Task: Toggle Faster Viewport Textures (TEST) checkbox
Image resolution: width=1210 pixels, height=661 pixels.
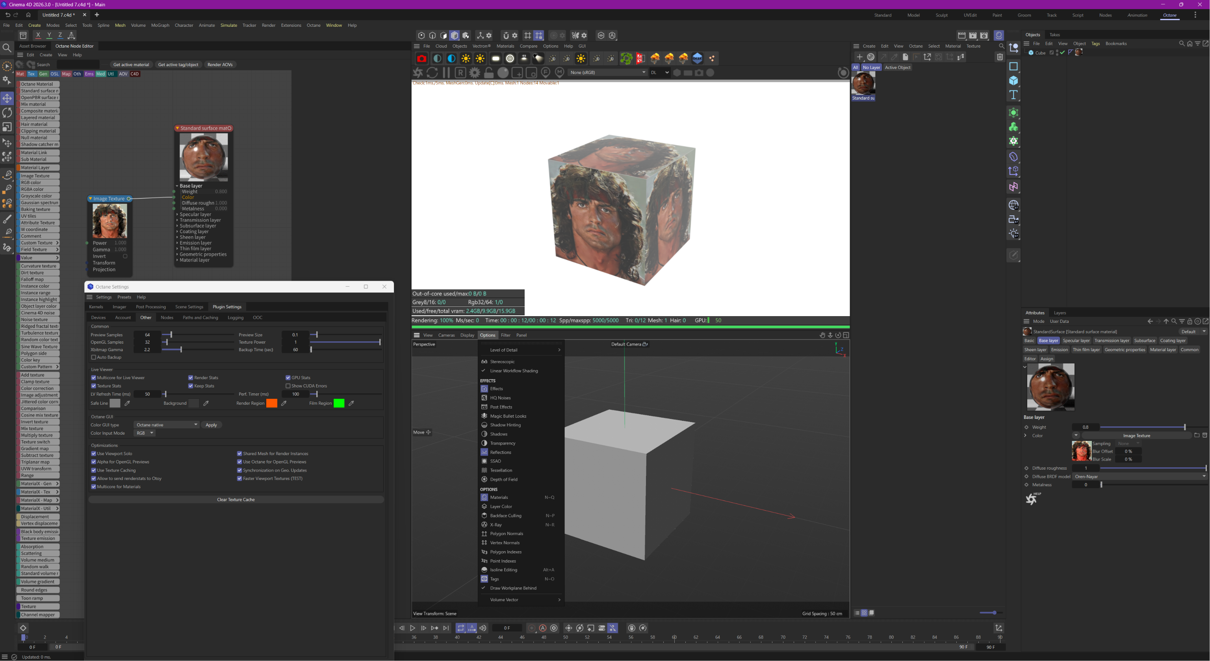Action: tap(239, 479)
